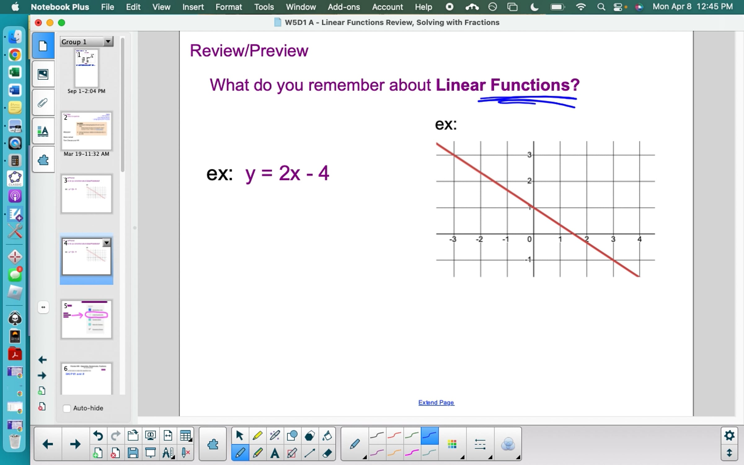The height and width of the screenshot is (465, 744).
Task: Select the Shapes tool
Action: pyautogui.click(x=292, y=436)
